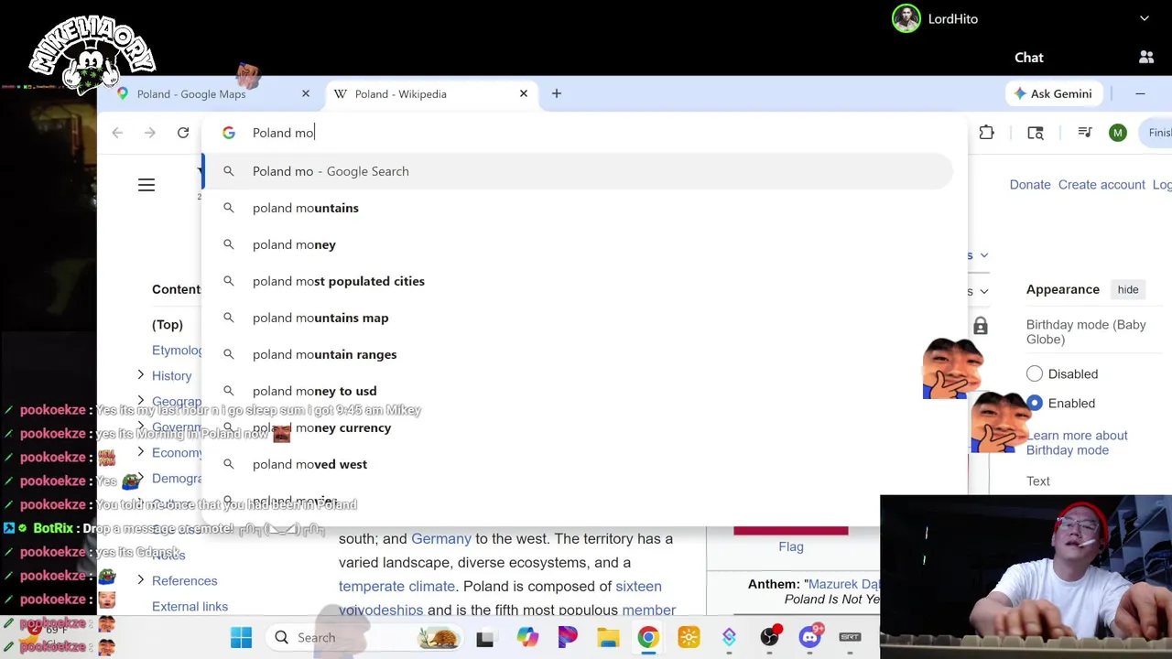Choose suggestion 'poland most populated cities'
1172x659 pixels.
577,281
